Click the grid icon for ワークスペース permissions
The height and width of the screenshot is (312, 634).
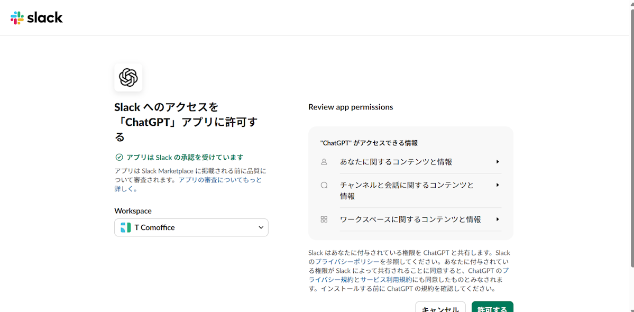(324, 219)
